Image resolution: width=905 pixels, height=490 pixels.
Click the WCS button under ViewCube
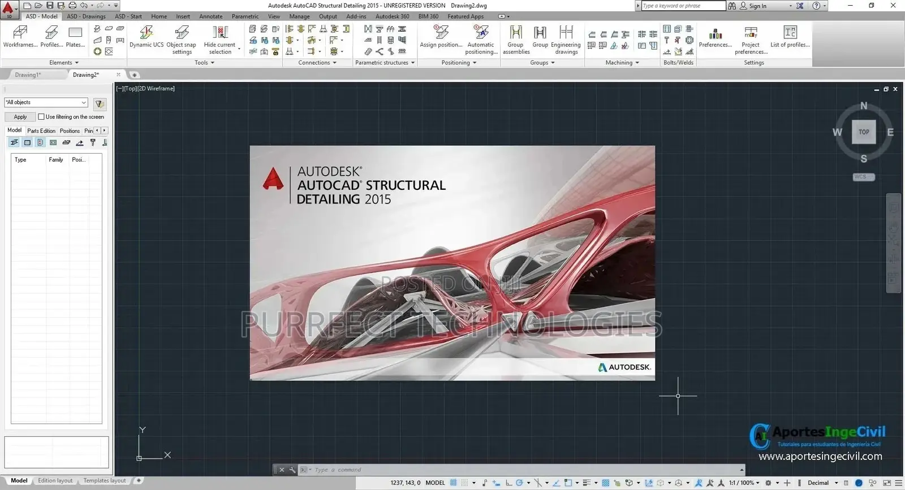coord(864,177)
